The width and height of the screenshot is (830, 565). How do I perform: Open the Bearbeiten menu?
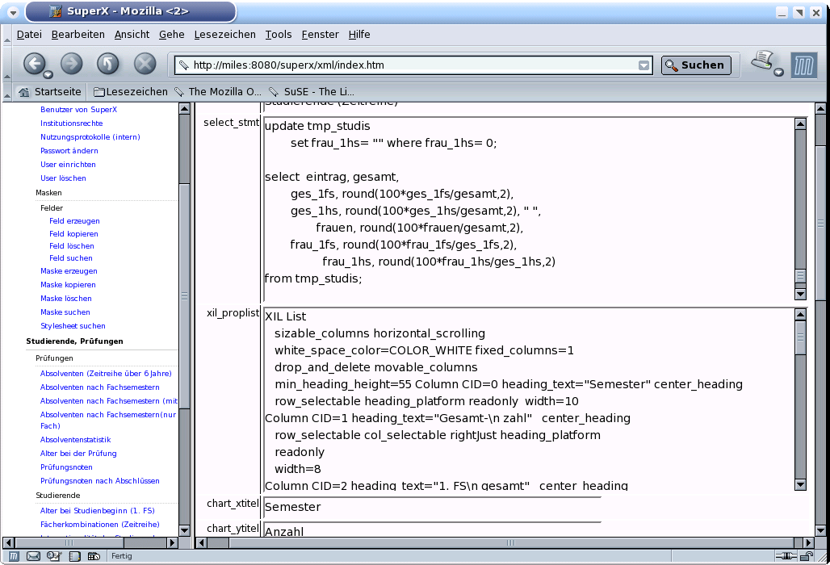tap(78, 34)
